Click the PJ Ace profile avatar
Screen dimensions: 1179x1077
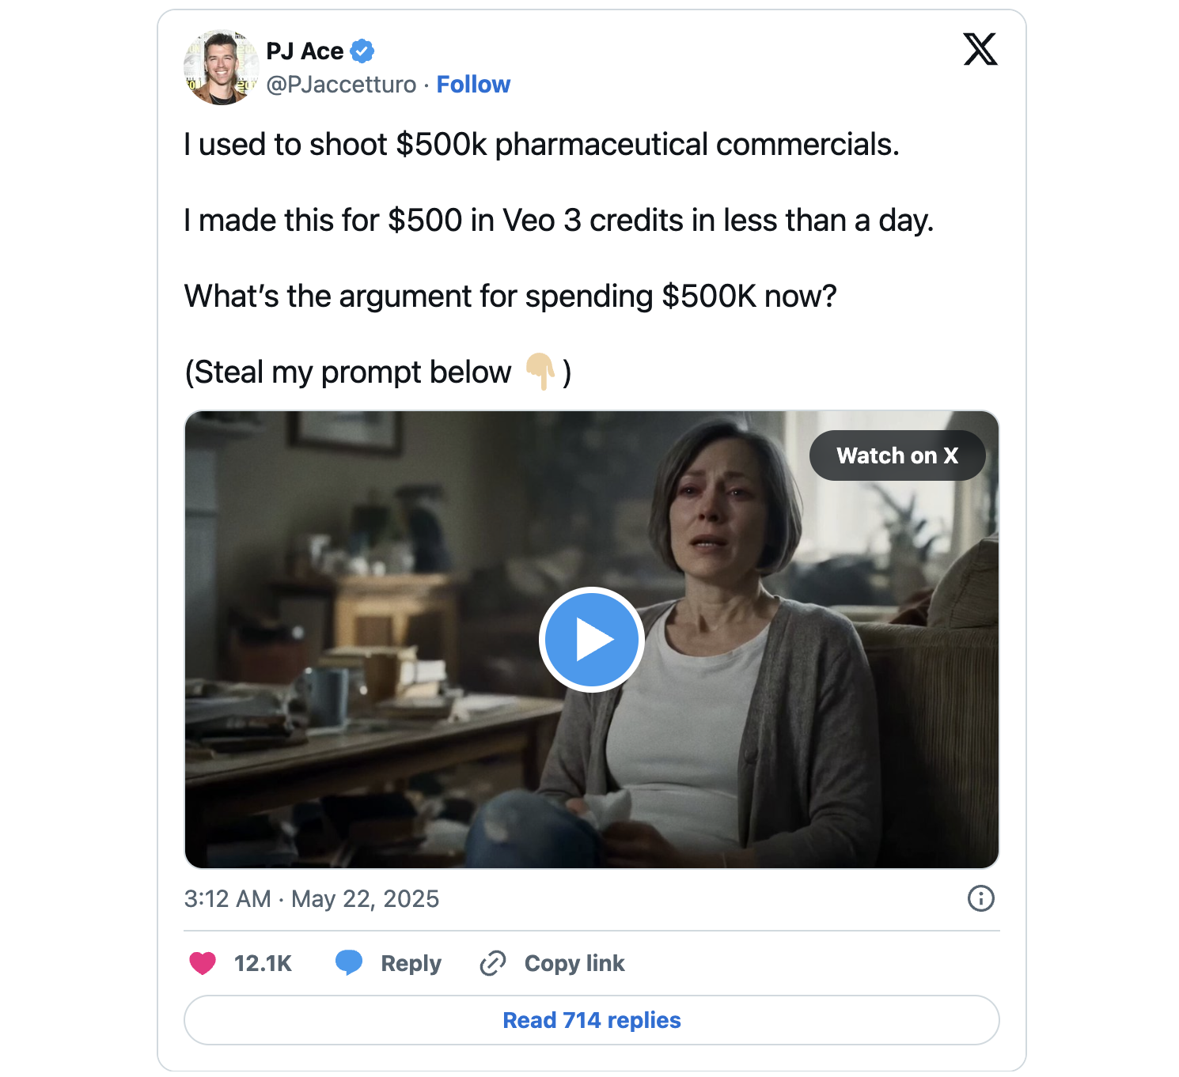[221, 68]
